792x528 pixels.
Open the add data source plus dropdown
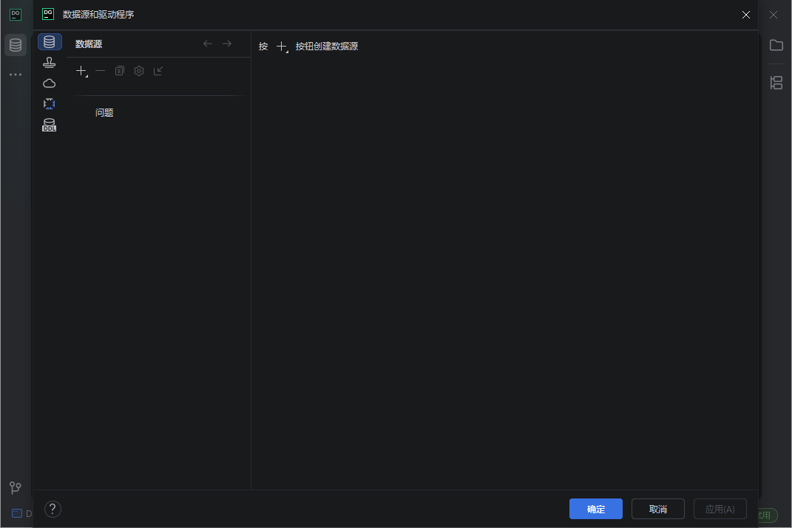(x=81, y=70)
